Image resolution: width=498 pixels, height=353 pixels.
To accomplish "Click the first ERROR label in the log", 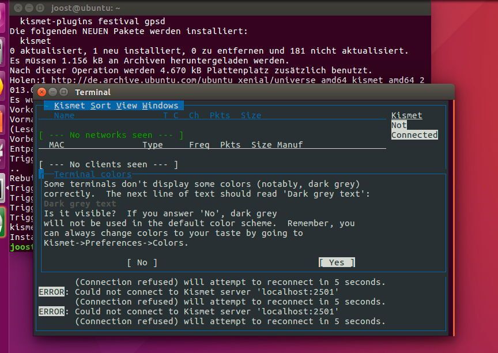I will tap(51, 292).
